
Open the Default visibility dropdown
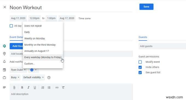[x=33, y=77]
